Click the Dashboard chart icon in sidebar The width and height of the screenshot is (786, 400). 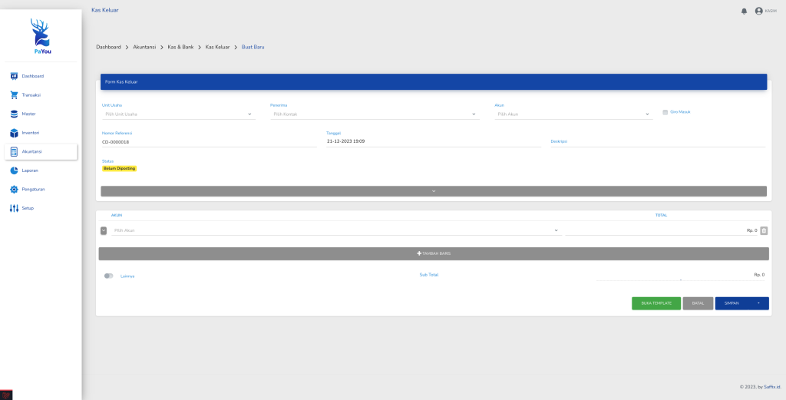tap(14, 76)
